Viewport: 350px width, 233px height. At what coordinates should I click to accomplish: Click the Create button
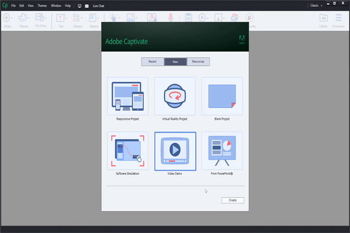point(232,200)
